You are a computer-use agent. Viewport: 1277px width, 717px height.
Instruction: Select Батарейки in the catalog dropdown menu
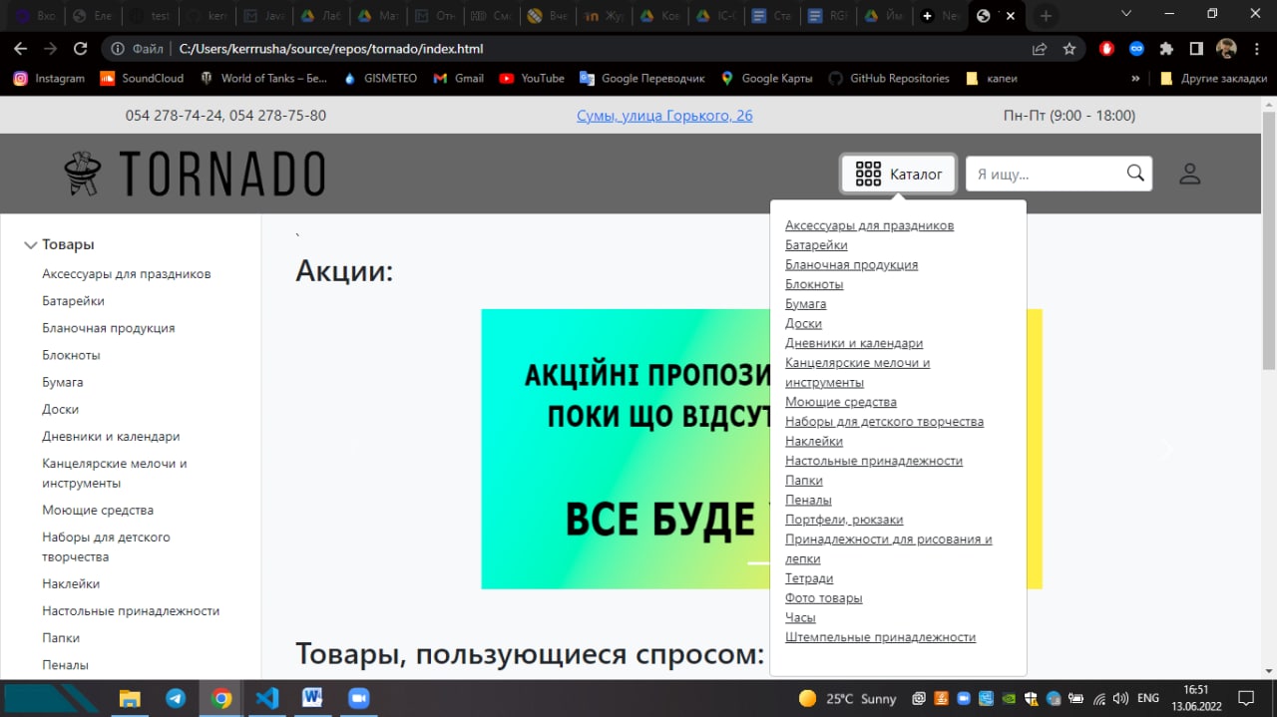pyautogui.click(x=816, y=245)
